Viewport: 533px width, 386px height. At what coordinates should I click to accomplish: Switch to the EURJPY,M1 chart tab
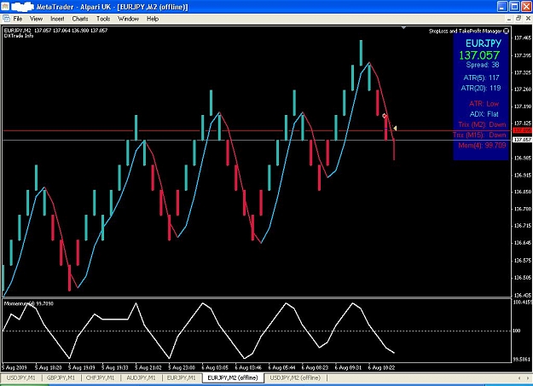click(x=181, y=377)
